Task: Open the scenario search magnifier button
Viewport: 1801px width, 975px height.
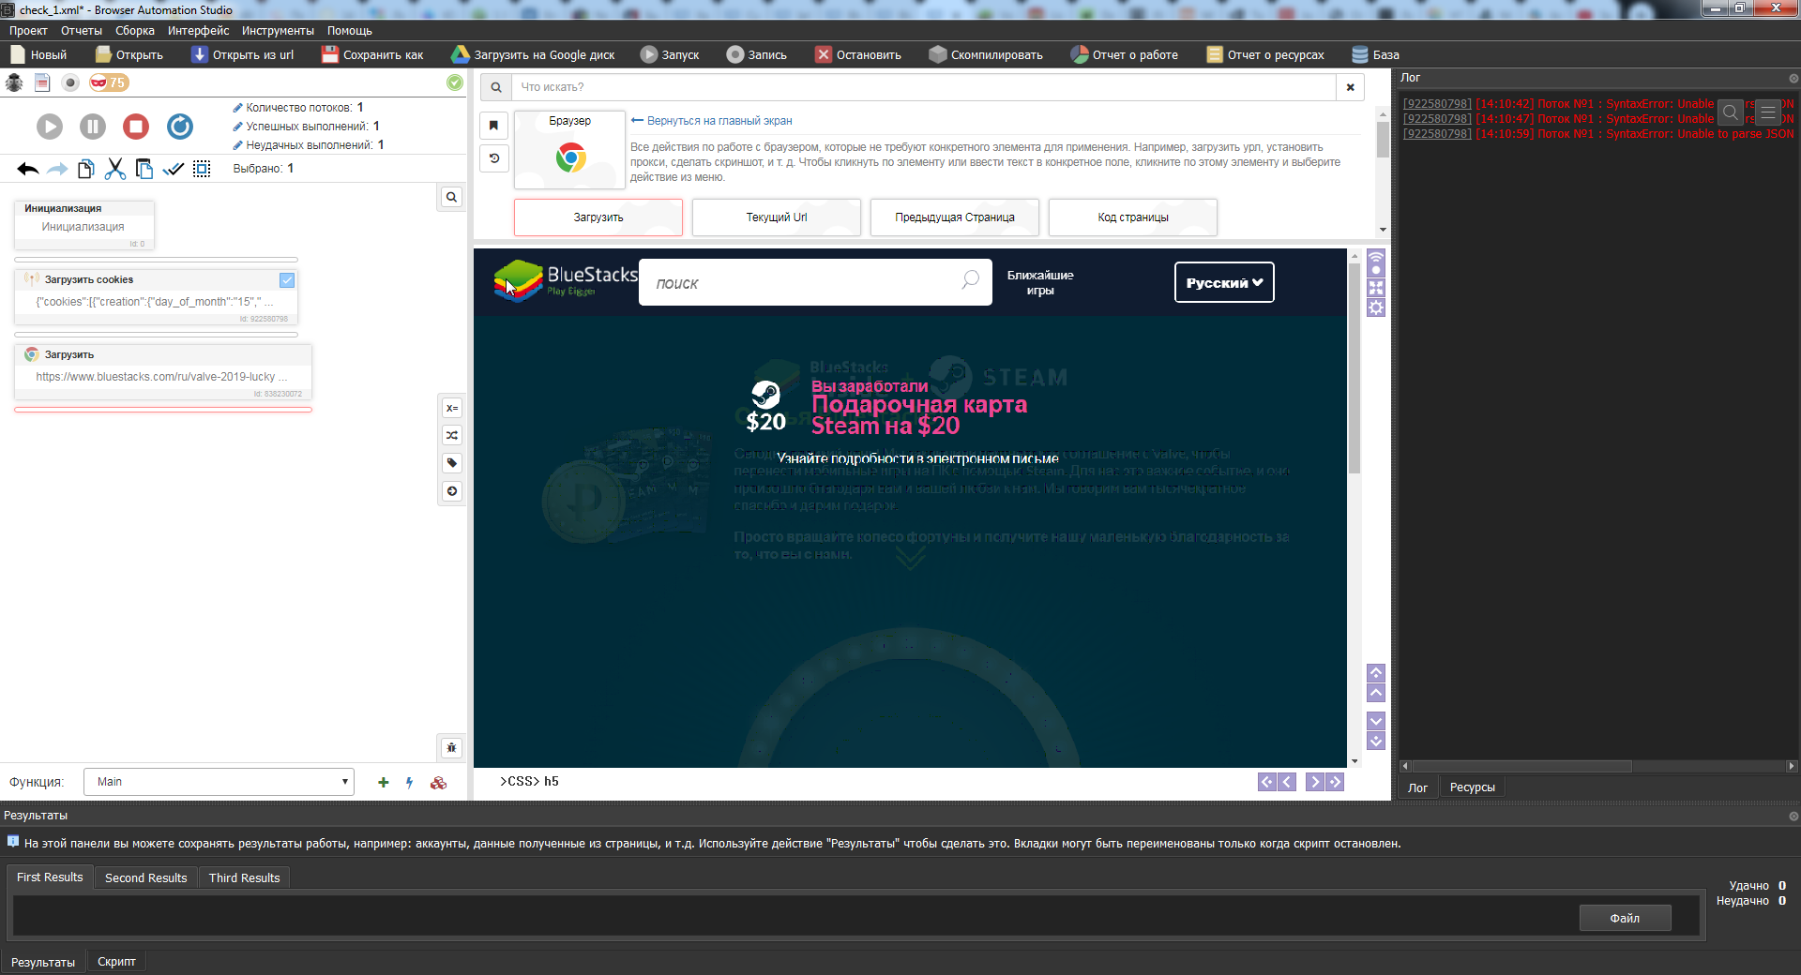Action: tap(452, 197)
